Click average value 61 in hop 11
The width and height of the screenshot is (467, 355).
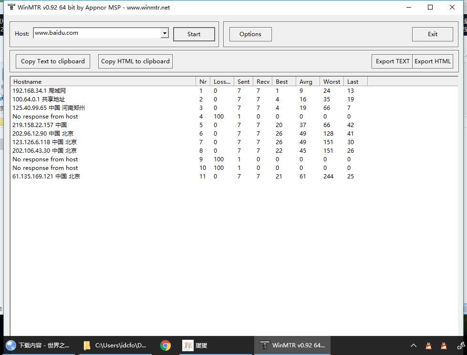pos(302,177)
